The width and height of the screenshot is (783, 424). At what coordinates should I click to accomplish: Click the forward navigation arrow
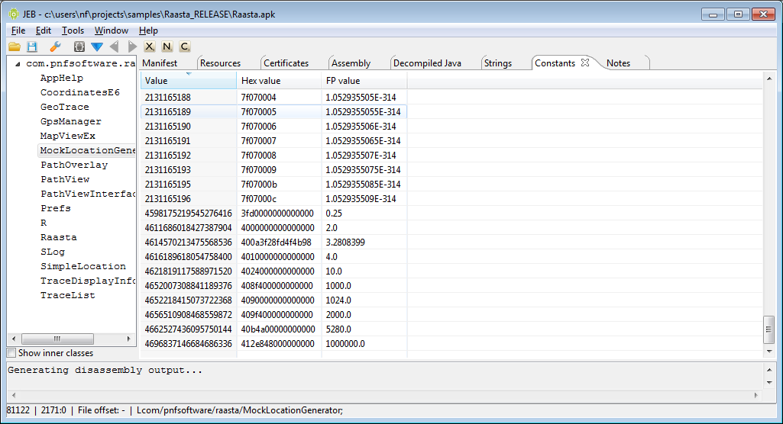click(132, 47)
